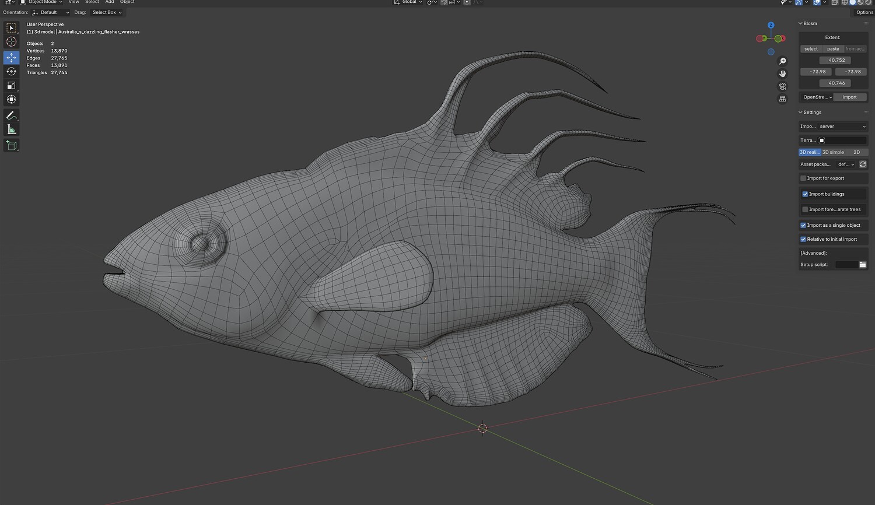Screen dimensions: 875x505
Task: Open the Object Mode dropdown
Action: point(42,2)
